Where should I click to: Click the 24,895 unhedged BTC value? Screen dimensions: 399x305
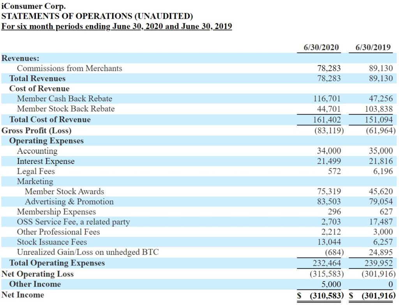tap(381, 252)
